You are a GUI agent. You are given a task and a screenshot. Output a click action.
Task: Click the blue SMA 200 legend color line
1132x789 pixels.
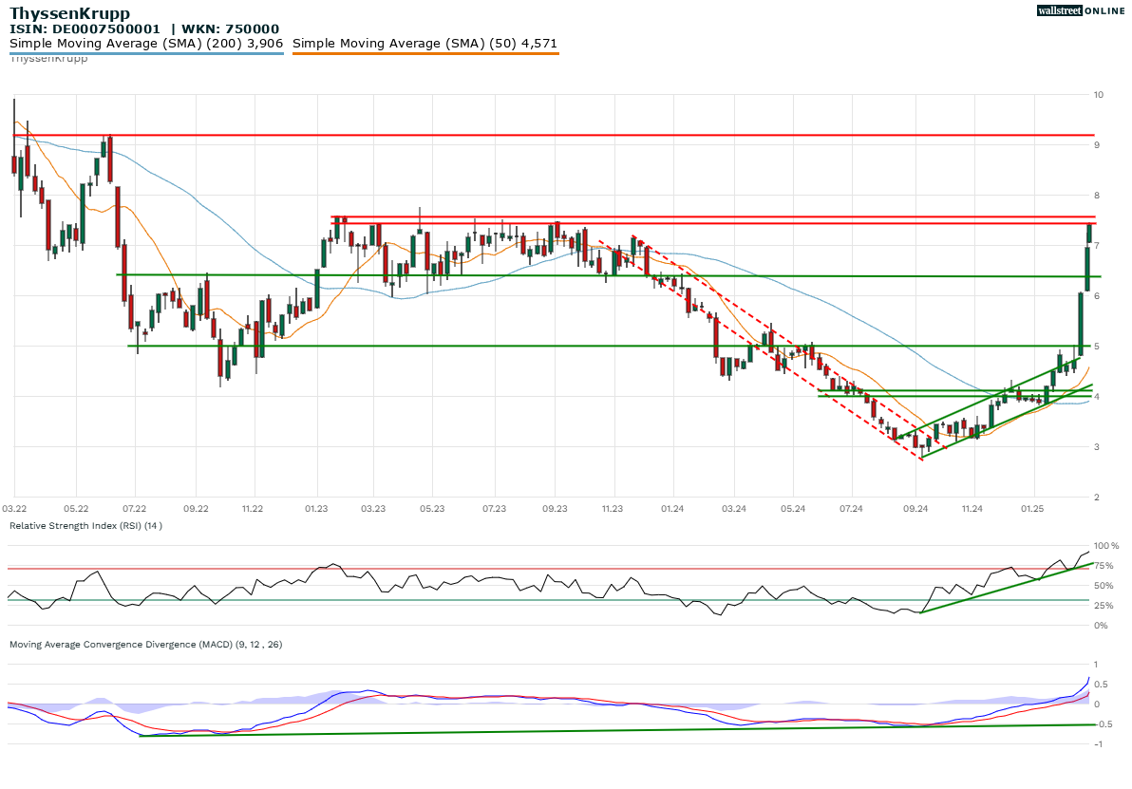tap(146, 53)
